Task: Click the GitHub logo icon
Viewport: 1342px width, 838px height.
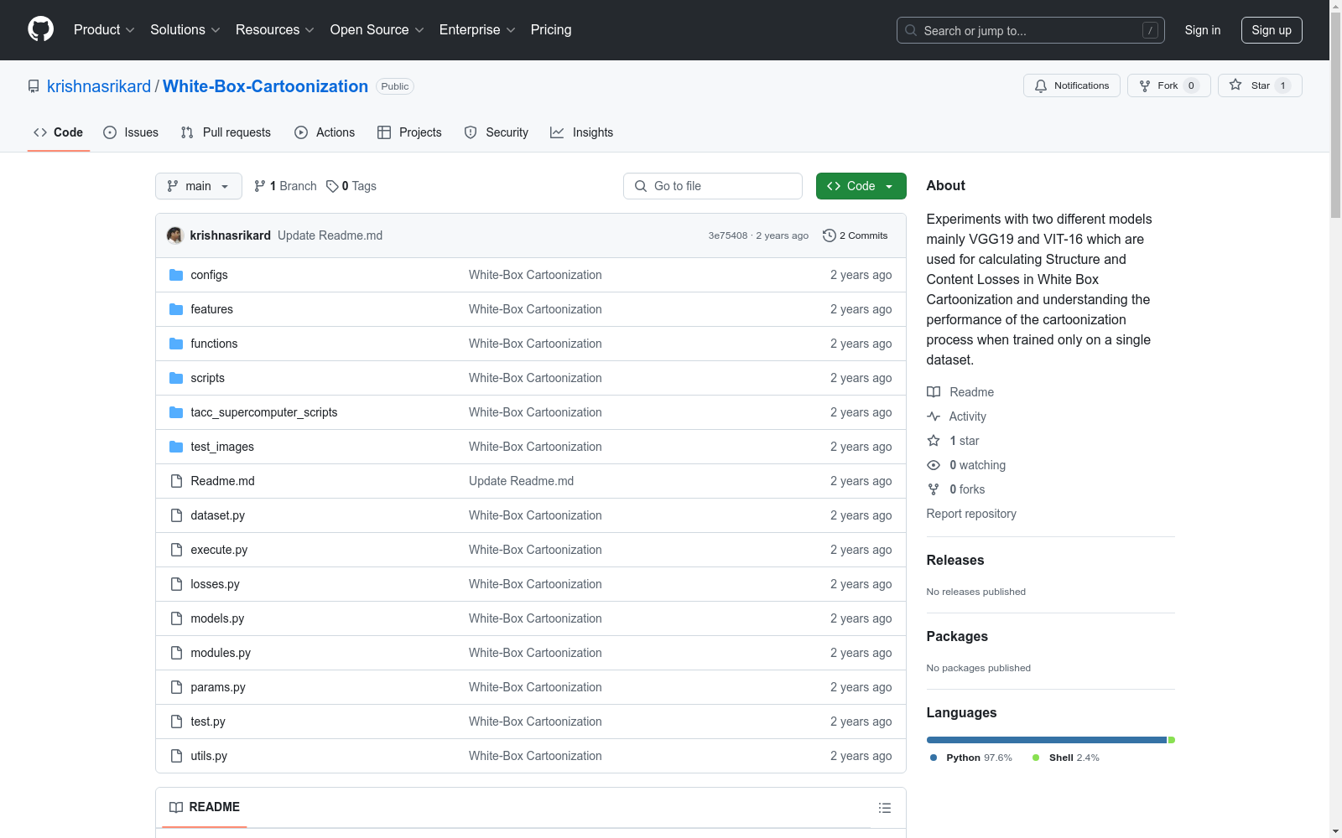Action: click(x=40, y=29)
